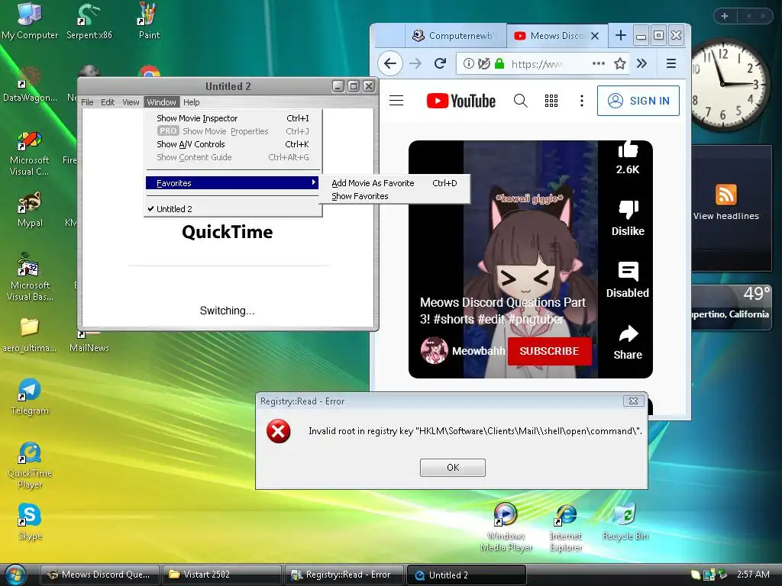Expand the Favorites submenu arrow
Image resolution: width=782 pixels, height=586 pixels.
pos(314,182)
